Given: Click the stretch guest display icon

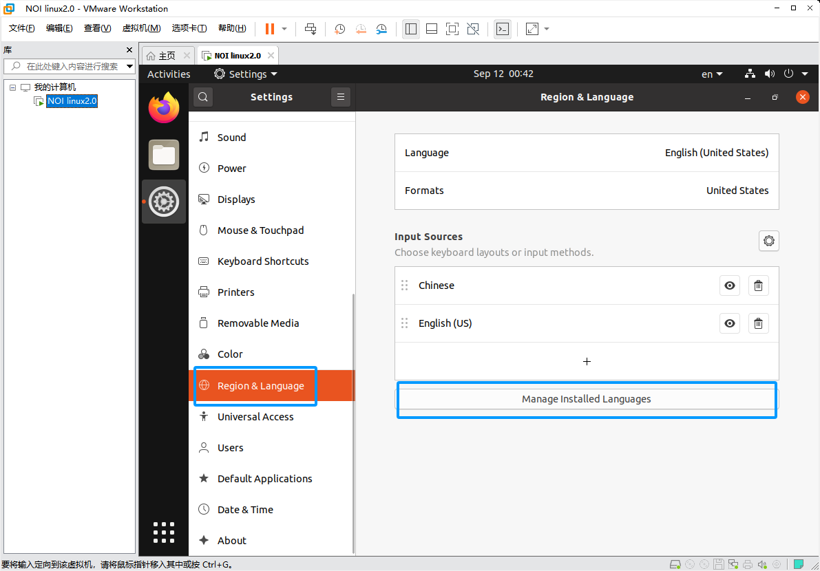Looking at the screenshot, I should coord(532,29).
